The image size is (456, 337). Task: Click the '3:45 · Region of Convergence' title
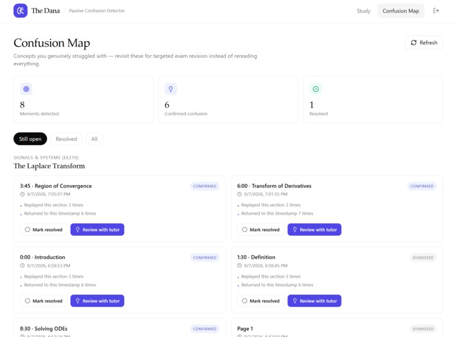click(56, 186)
